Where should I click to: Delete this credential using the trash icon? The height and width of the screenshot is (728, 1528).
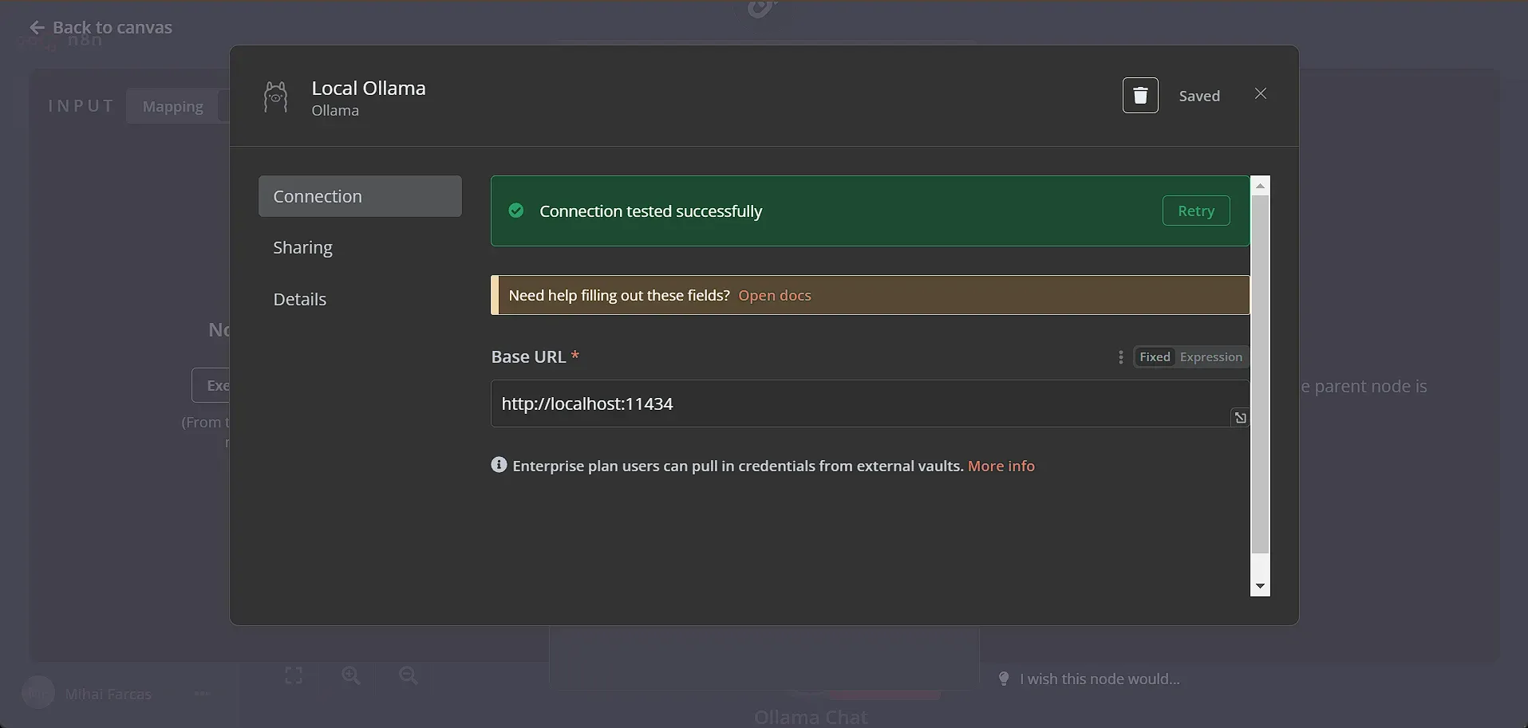point(1139,95)
